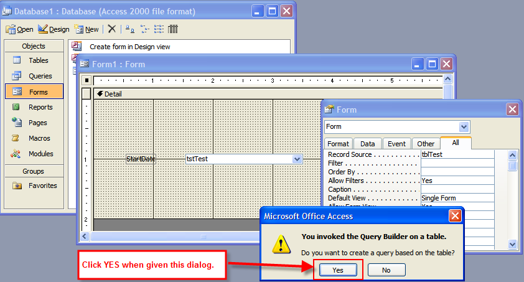Select Reports in the Objects pane
This screenshot has height=282, width=524.
pos(34,107)
